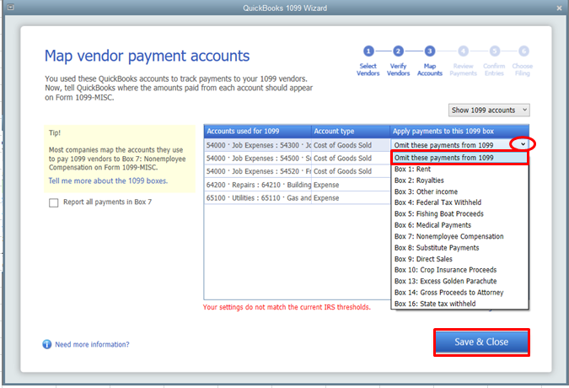Click the Account type column header

coord(351,131)
